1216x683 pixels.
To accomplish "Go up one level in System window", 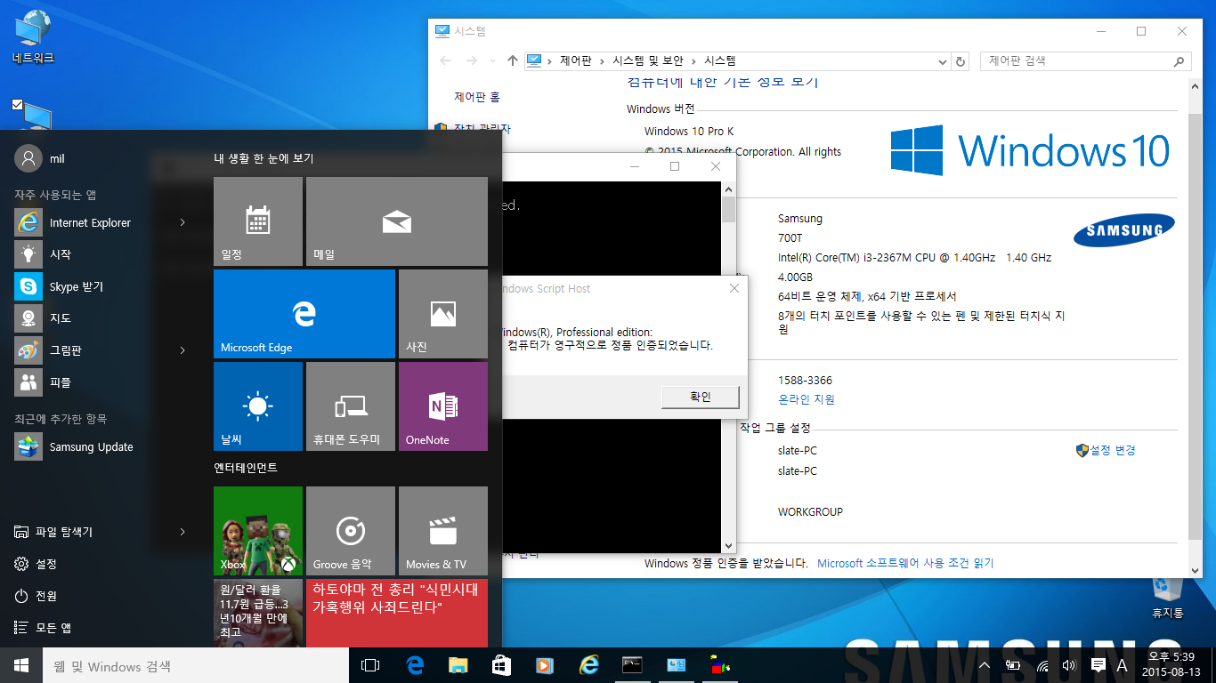I will (x=512, y=60).
